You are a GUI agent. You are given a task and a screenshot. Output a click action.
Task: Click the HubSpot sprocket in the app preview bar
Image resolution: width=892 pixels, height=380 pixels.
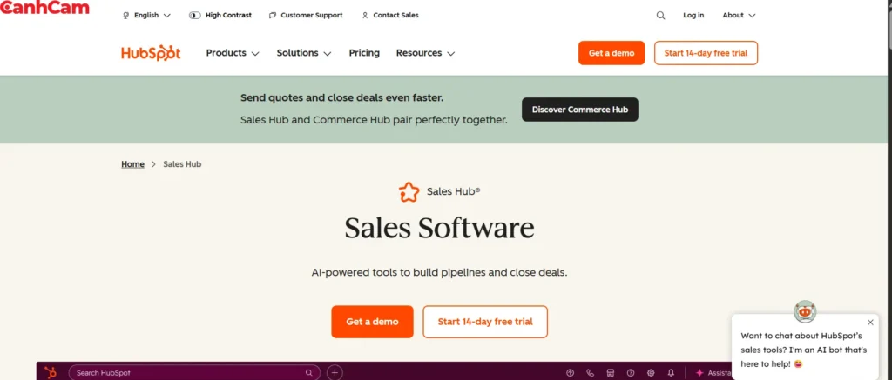point(51,373)
